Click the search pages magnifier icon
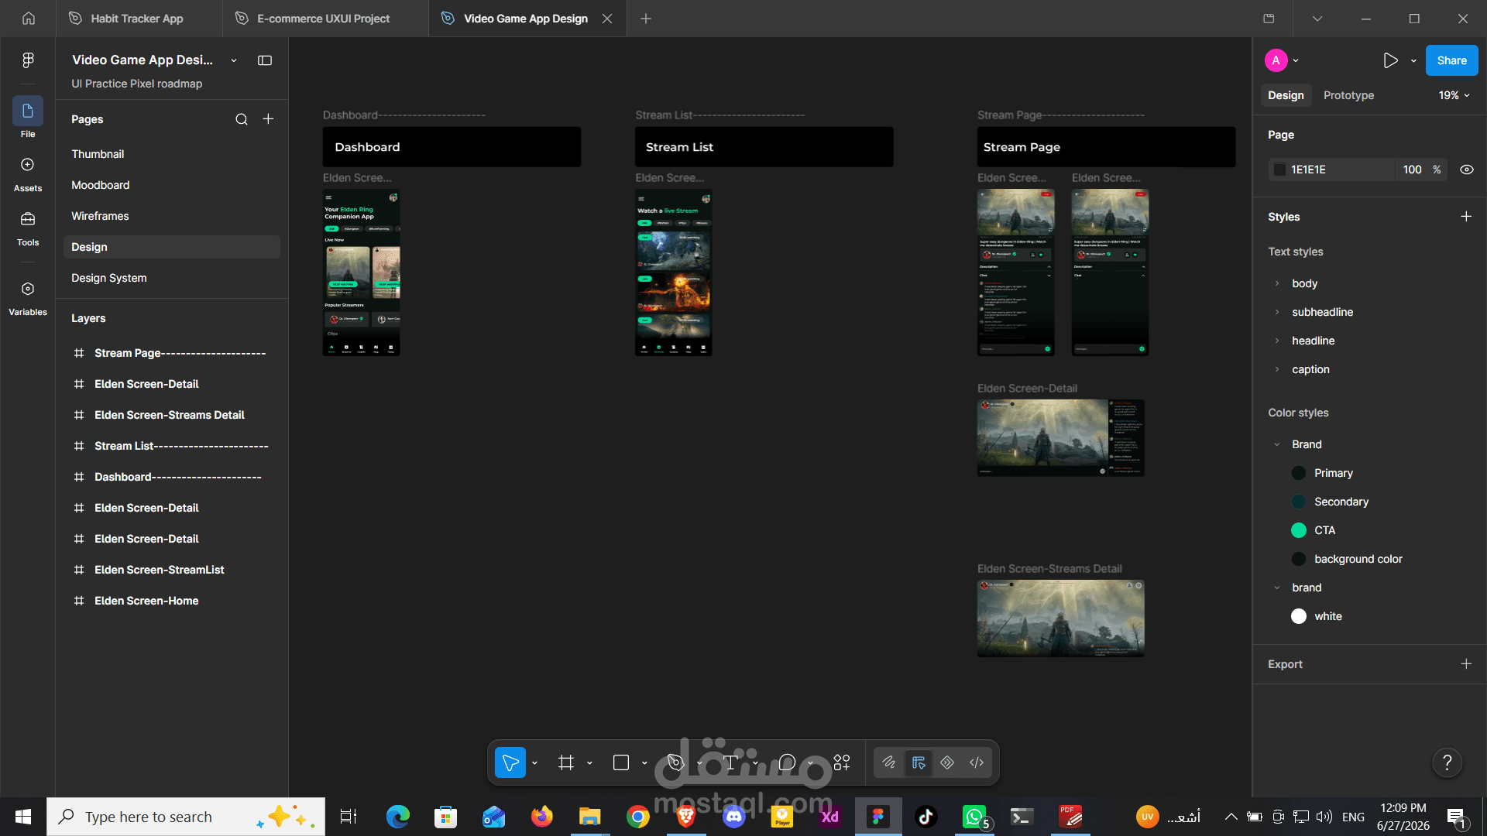 (242, 119)
